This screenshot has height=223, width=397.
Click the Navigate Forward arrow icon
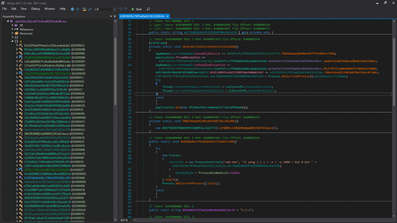point(78,9)
